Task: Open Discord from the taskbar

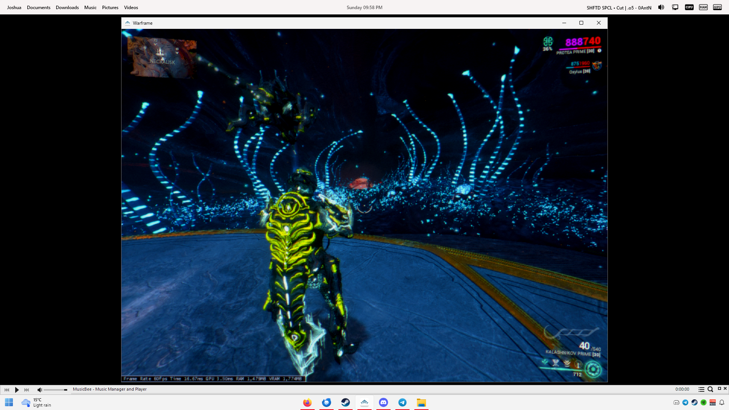Action: tap(383, 402)
